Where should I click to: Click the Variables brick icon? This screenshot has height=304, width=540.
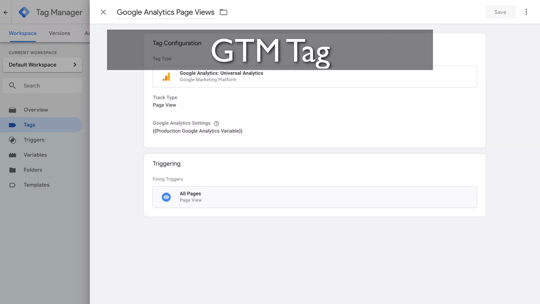pos(12,155)
